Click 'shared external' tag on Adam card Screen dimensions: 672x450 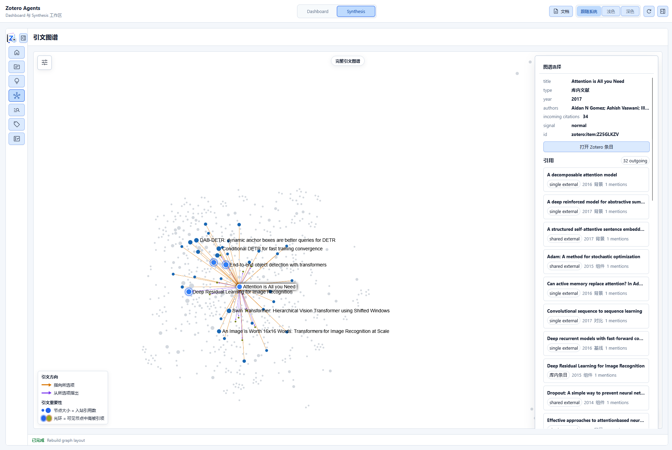coord(564,266)
